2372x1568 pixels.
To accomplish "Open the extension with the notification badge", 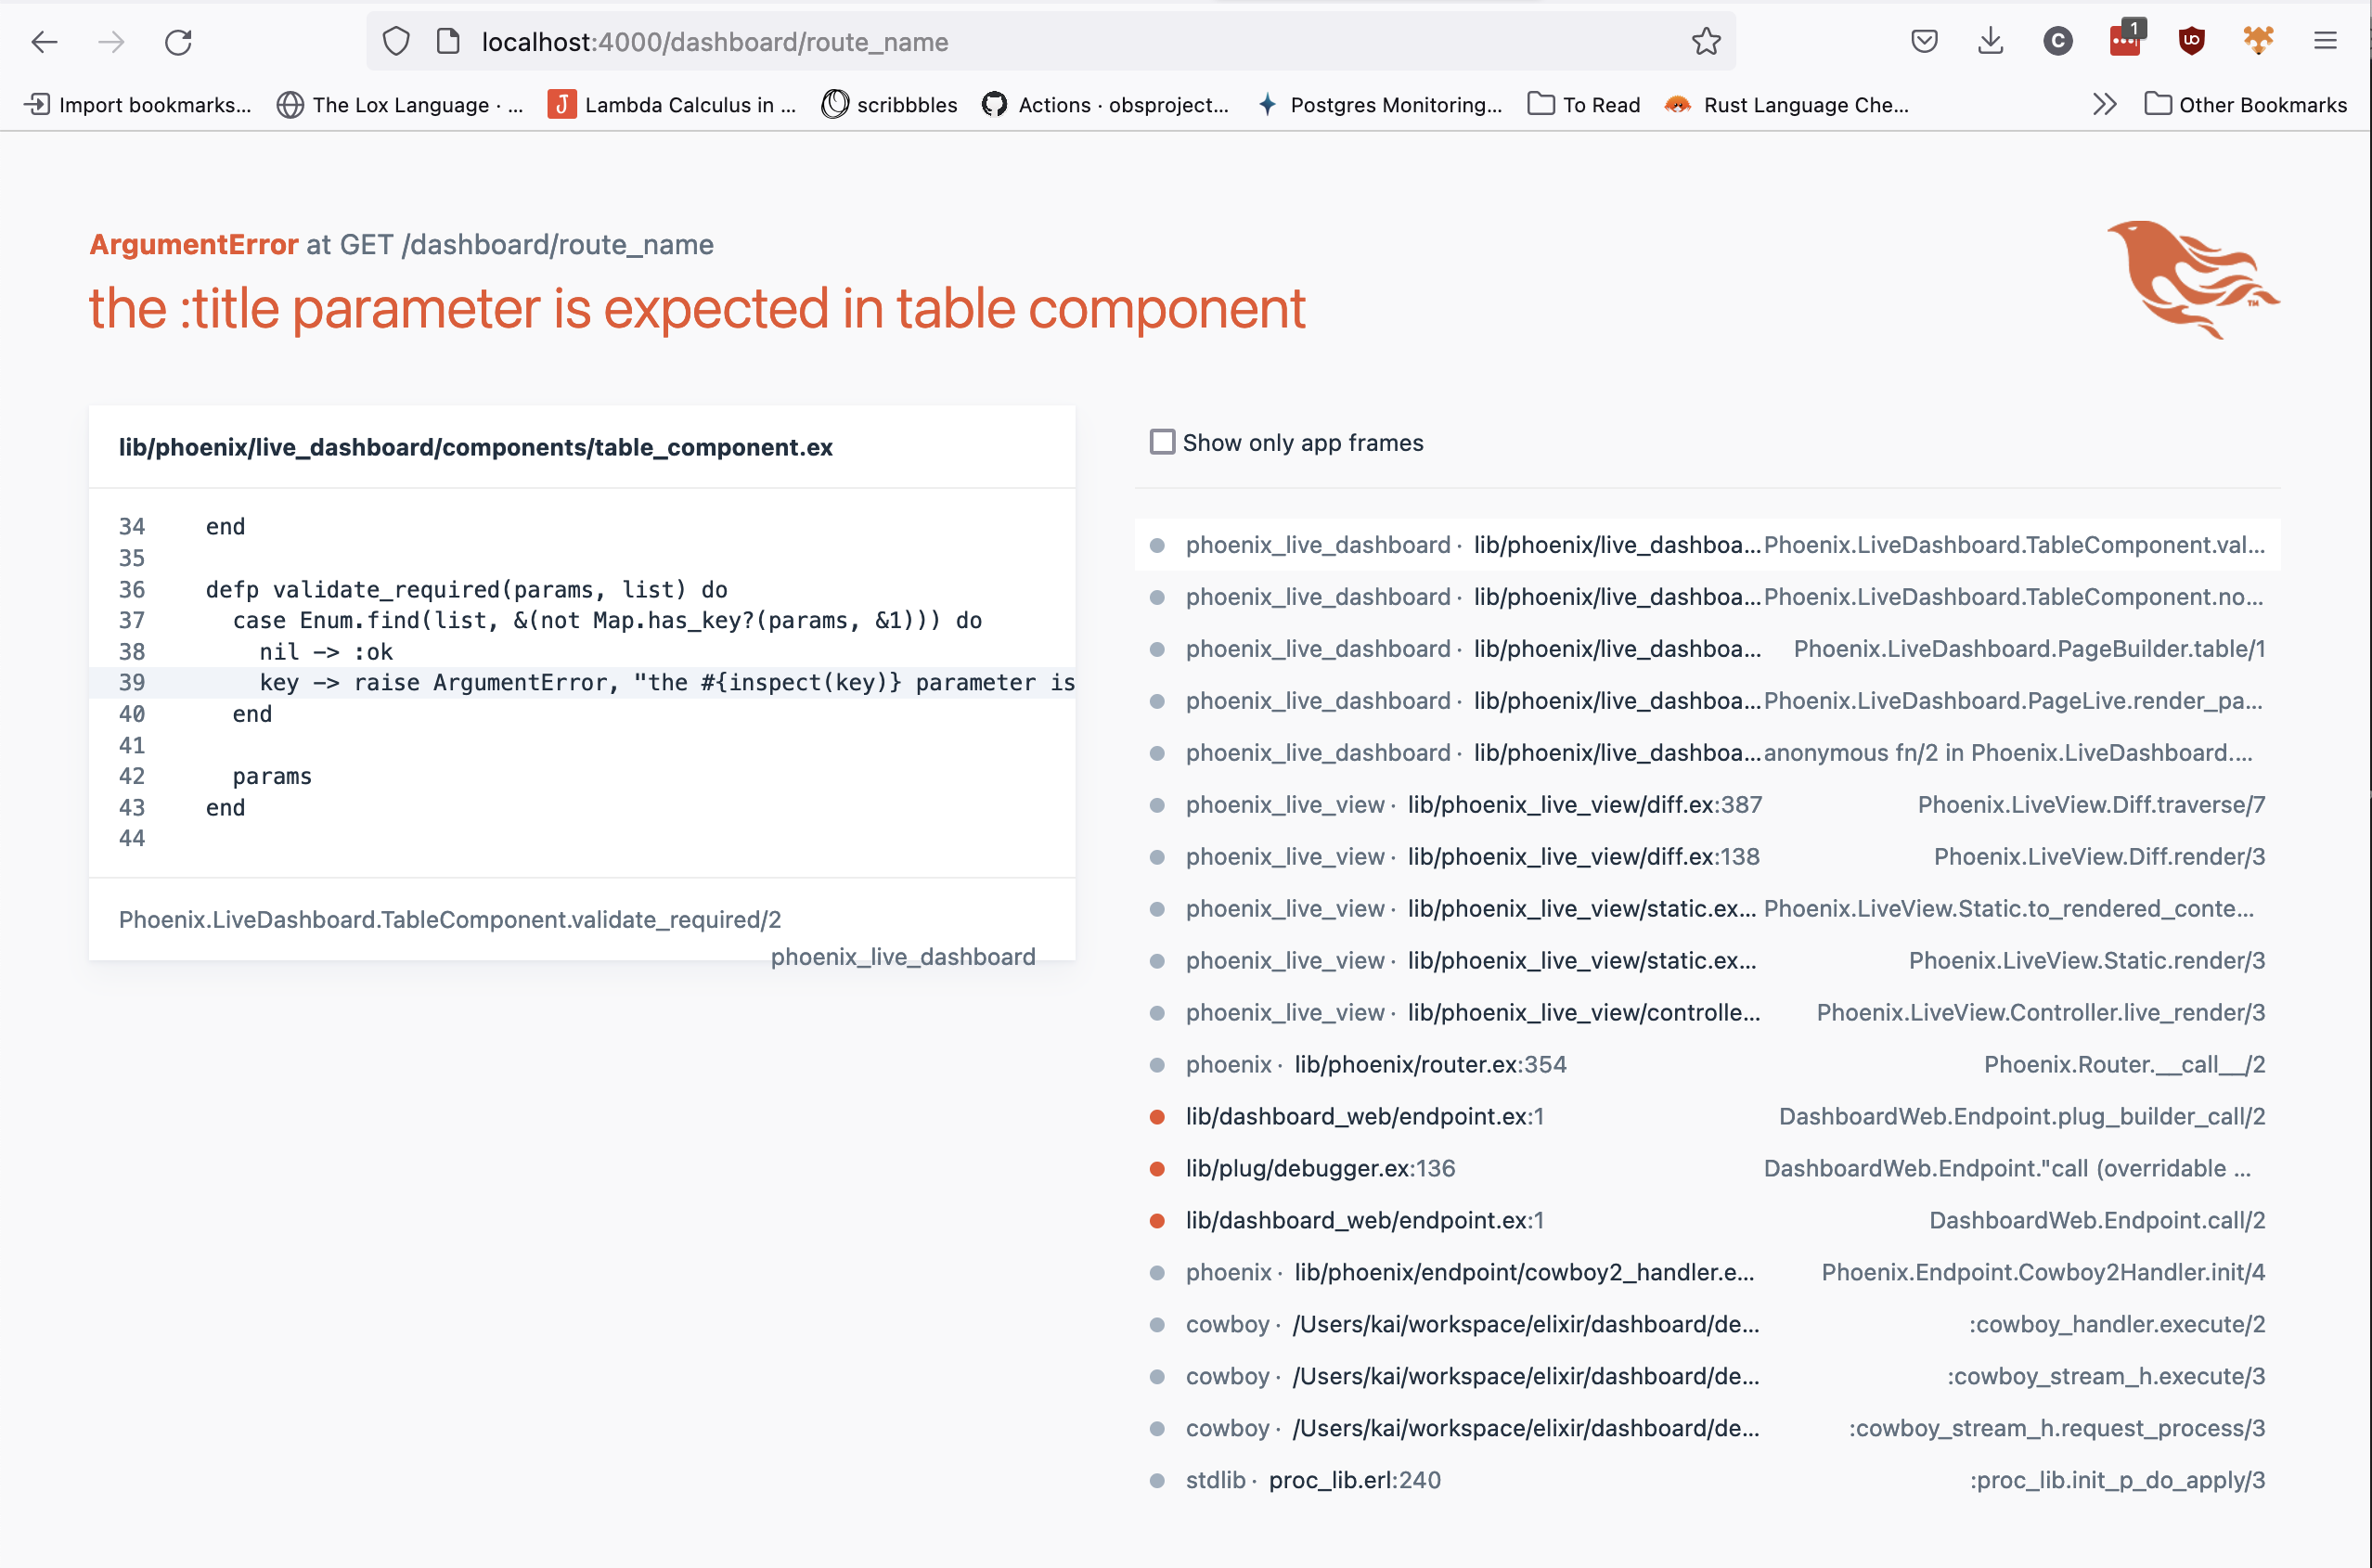I will (2124, 41).
